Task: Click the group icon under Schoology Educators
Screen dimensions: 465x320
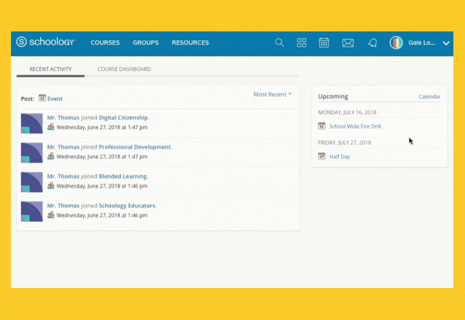Action: 51,215
